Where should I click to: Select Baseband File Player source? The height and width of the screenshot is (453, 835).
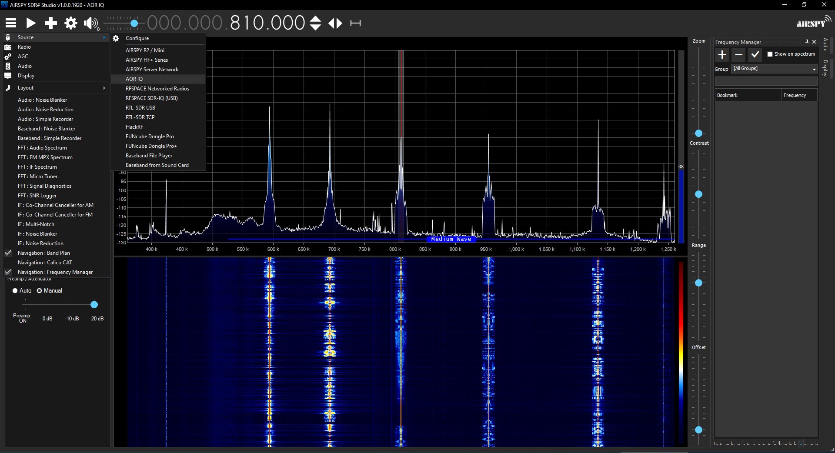point(158,156)
